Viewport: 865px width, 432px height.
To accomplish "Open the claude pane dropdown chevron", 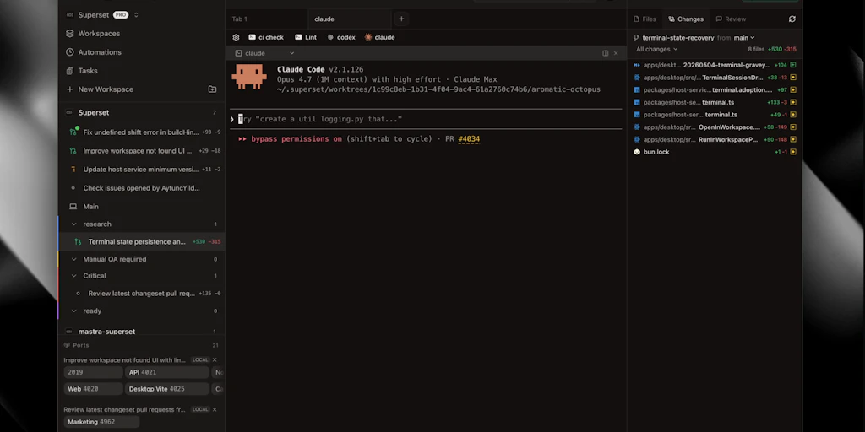I will tap(291, 53).
